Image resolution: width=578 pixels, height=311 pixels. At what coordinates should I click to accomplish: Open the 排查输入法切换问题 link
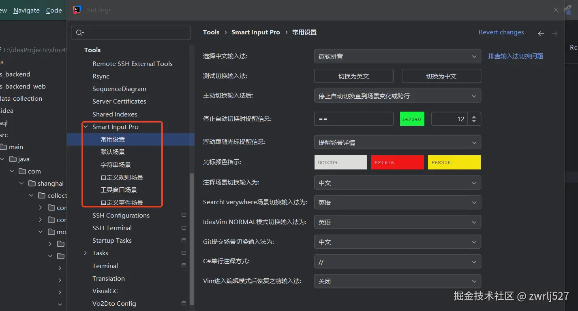click(x=516, y=56)
